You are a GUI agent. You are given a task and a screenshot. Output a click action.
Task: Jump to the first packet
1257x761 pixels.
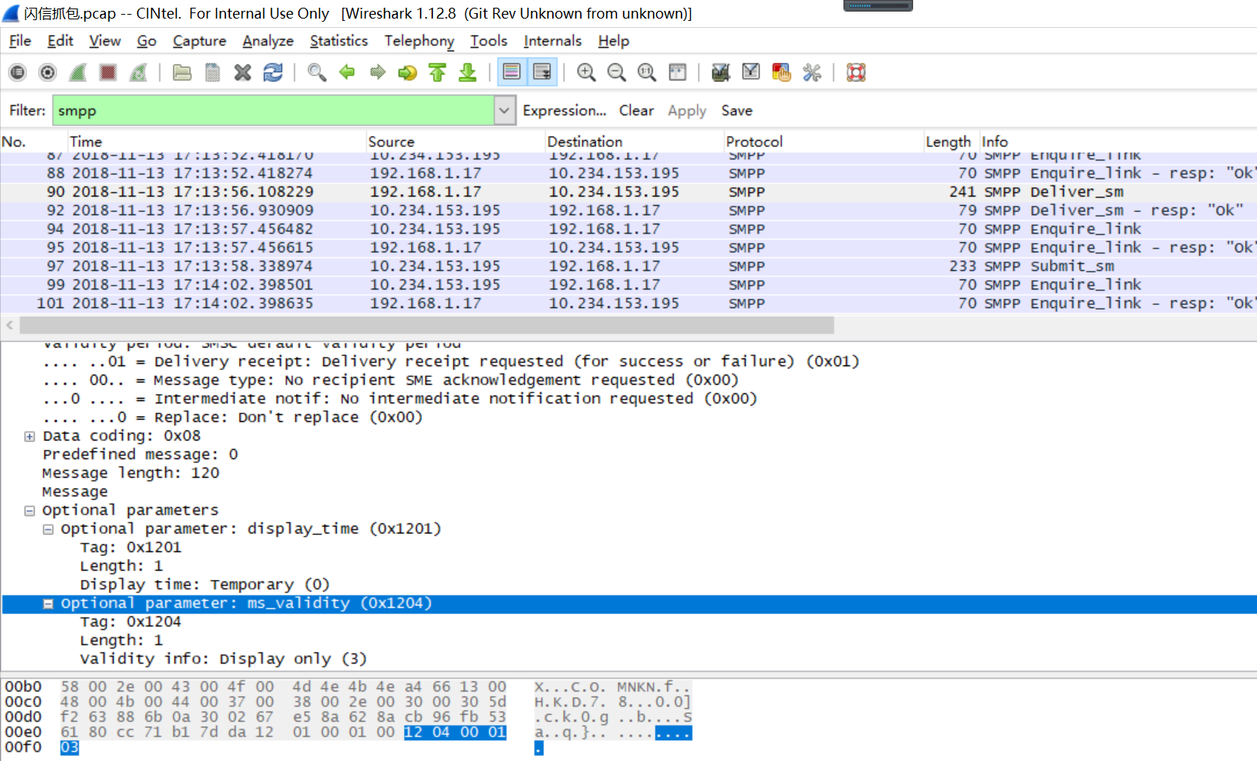coord(438,73)
